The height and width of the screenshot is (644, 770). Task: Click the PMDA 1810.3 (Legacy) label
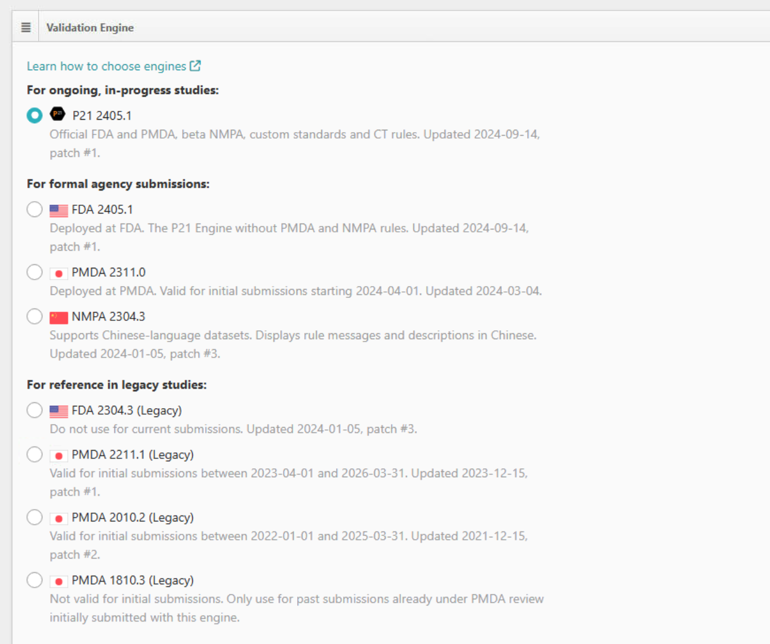click(x=133, y=580)
